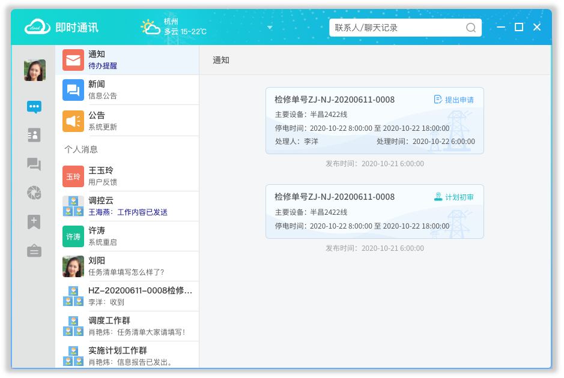Click the camera shutter sidebar icon
The image size is (564, 378).
pyautogui.click(x=34, y=193)
